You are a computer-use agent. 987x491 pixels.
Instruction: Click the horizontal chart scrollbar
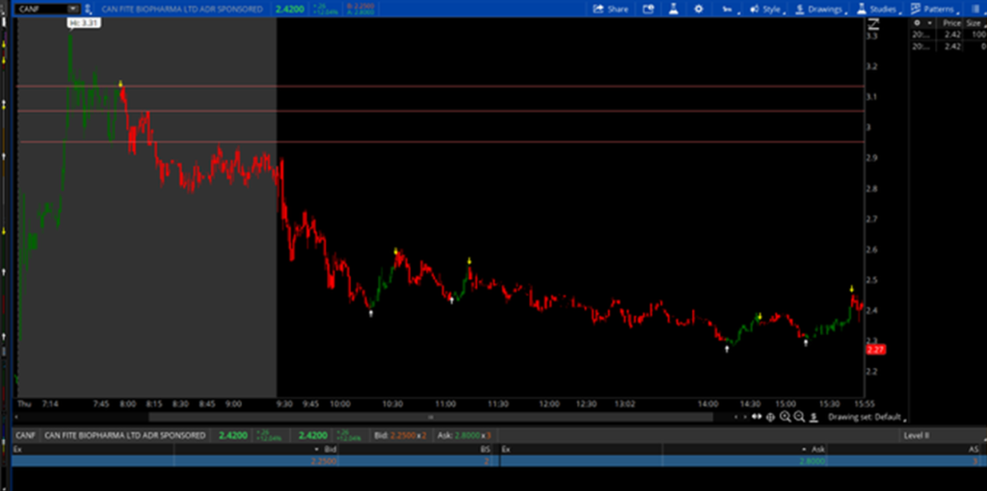click(430, 417)
